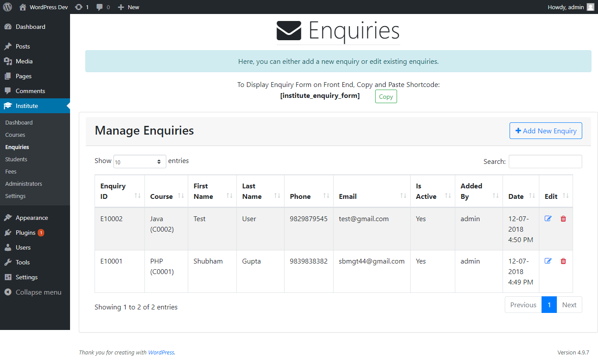
Task: Open the Administrators submenu item
Action: [24, 184]
